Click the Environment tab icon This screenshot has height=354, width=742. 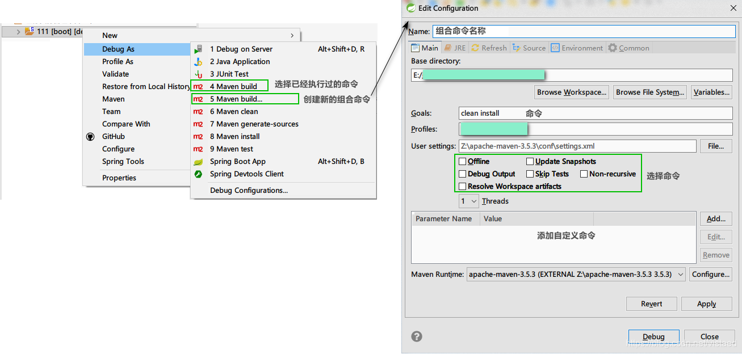pyautogui.click(x=555, y=48)
